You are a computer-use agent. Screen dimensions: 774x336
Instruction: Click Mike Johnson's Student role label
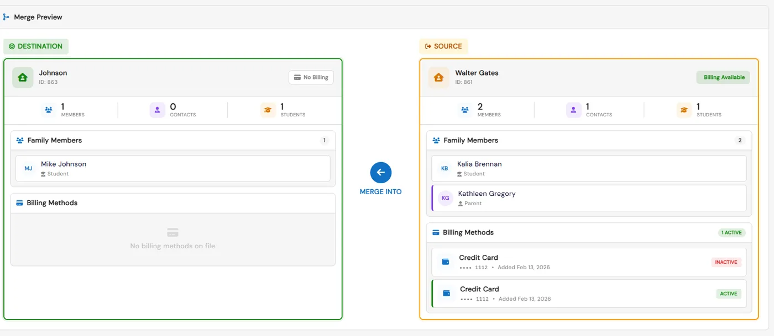point(55,174)
